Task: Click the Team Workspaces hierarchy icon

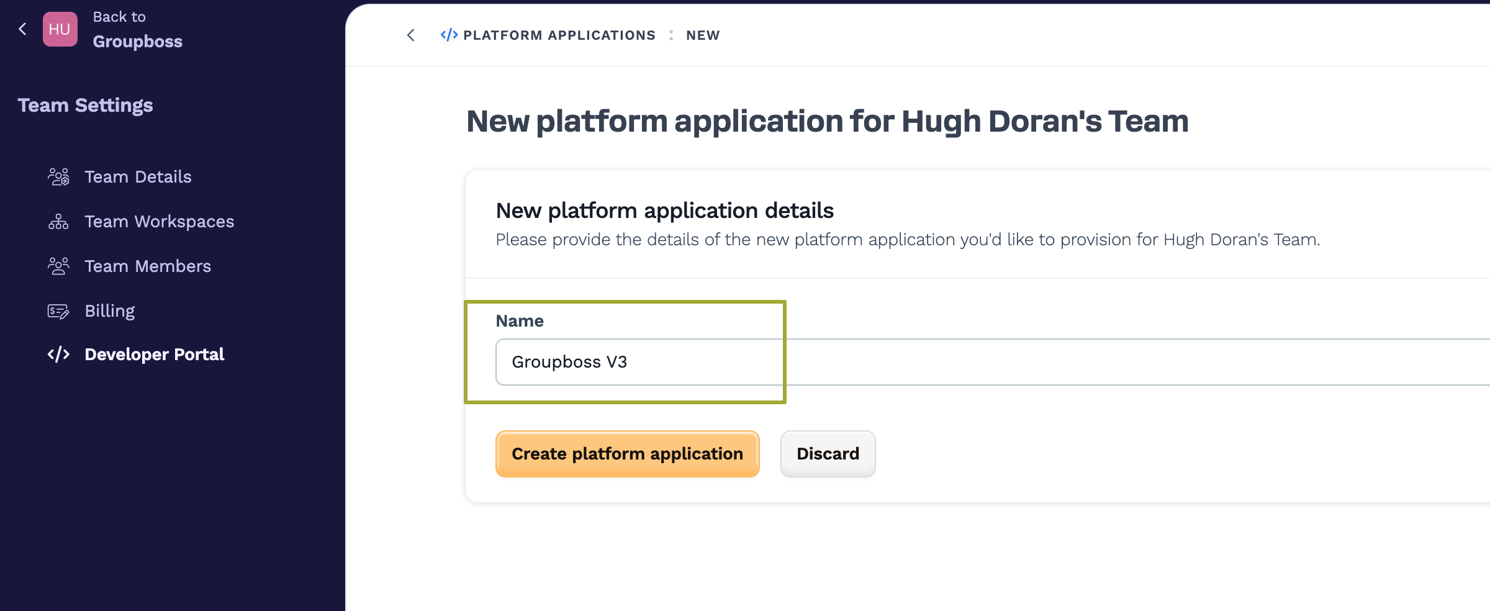Action: (x=58, y=222)
